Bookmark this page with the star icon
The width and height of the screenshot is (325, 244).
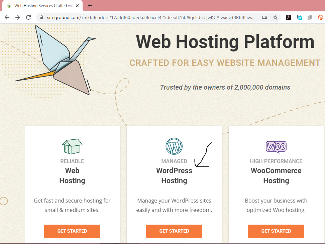[275, 17]
